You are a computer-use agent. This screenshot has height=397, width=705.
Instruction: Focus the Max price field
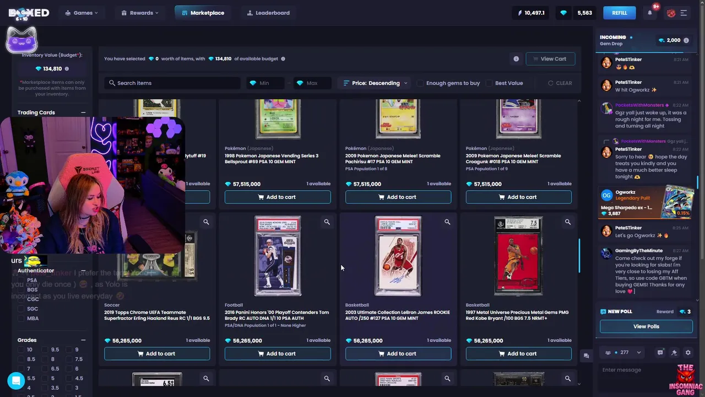[x=312, y=83]
